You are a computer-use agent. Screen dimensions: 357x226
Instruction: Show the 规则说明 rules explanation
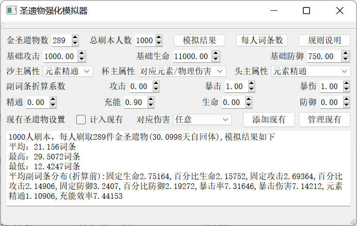324,40
